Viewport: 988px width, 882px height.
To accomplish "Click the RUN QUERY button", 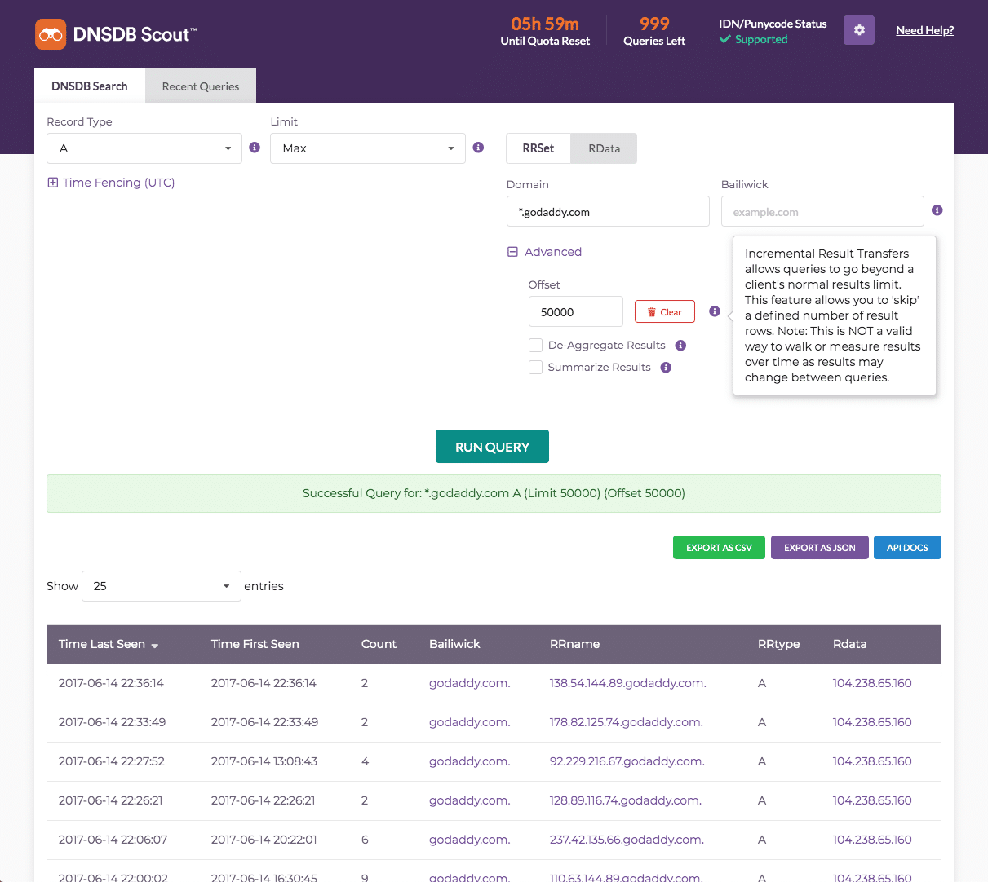I will tap(492, 446).
